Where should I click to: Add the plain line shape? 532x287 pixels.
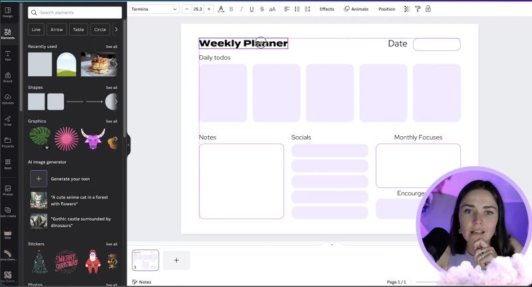(74, 102)
